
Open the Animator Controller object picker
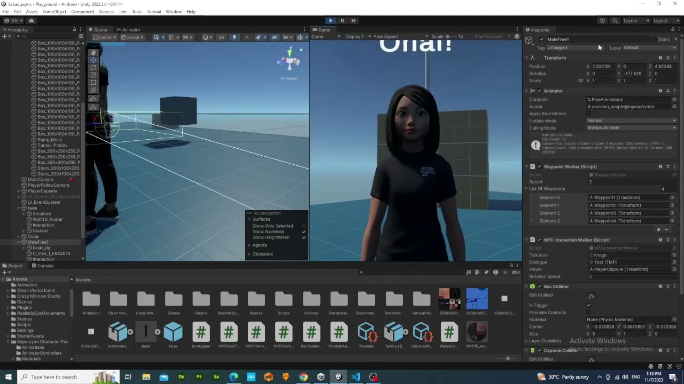coord(674,100)
